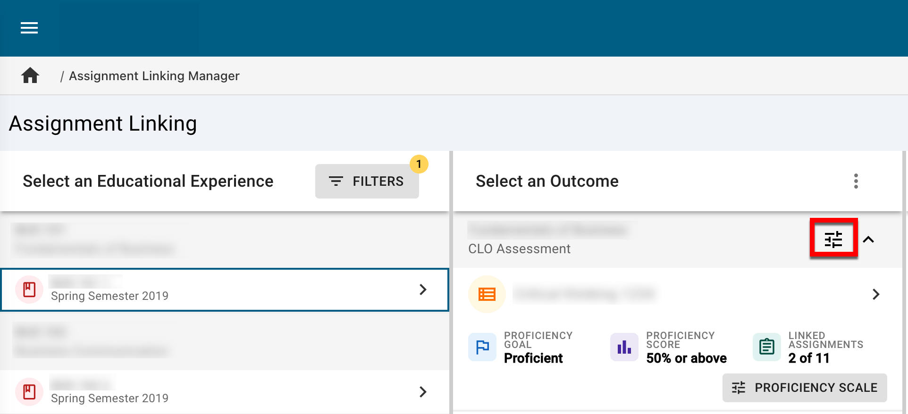Click the purple Proficiency Score bar chart icon
The width and height of the screenshot is (908, 414).
(624, 347)
